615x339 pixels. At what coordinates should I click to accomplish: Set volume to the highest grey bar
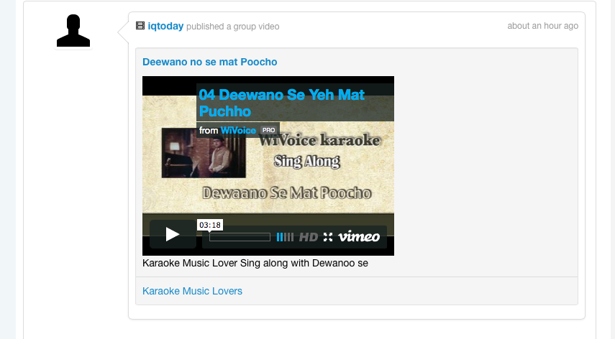coord(292,237)
